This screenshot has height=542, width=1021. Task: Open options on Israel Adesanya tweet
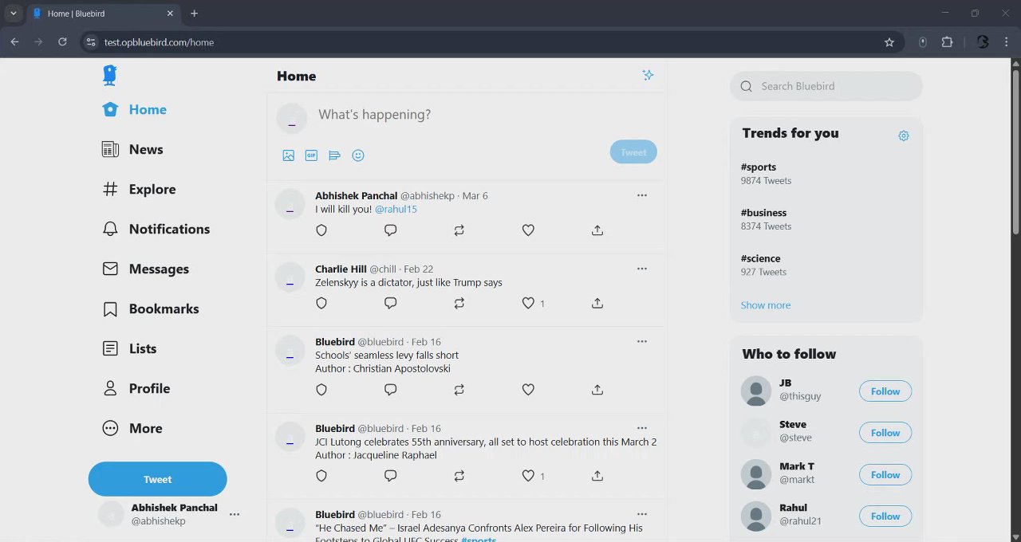[x=642, y=514]
